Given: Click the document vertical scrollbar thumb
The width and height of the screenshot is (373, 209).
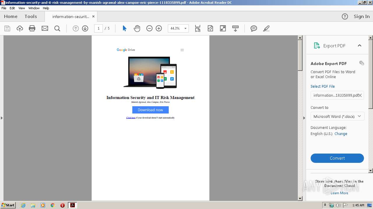Looking at the screenshot, I should 300,55.
